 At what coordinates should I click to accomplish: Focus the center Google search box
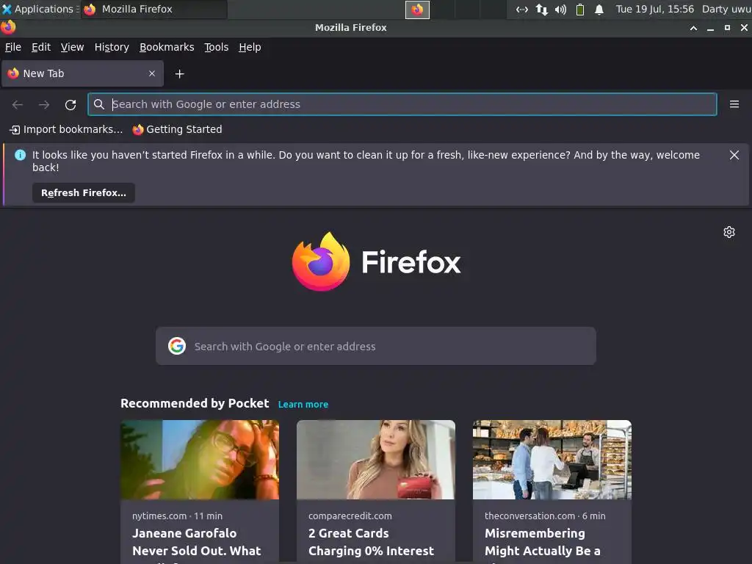point(376,346)
